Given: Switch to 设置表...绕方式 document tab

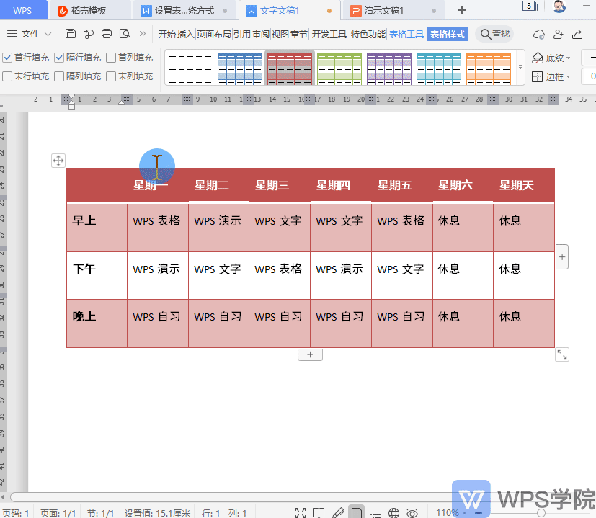Looking at the screenshot, I should click(184, 11).
